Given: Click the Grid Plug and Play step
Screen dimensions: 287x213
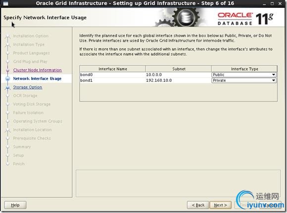Looking at the screenshot, I should [30, 62].
